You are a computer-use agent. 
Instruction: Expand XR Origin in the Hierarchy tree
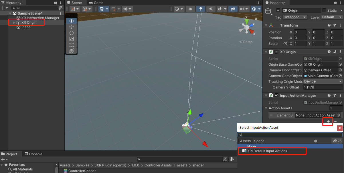coord(14,23)
